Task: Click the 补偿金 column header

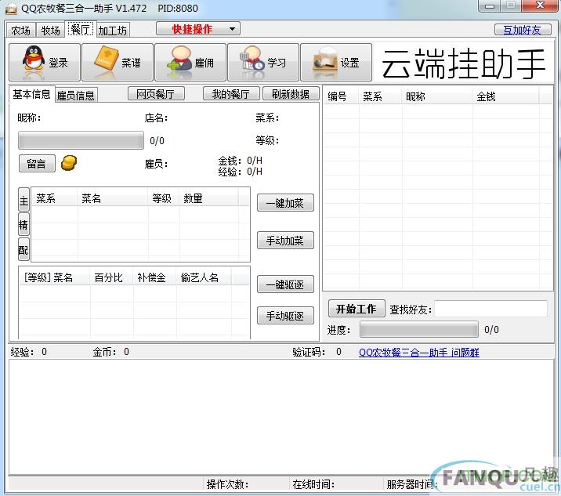Action: (154, 277)
